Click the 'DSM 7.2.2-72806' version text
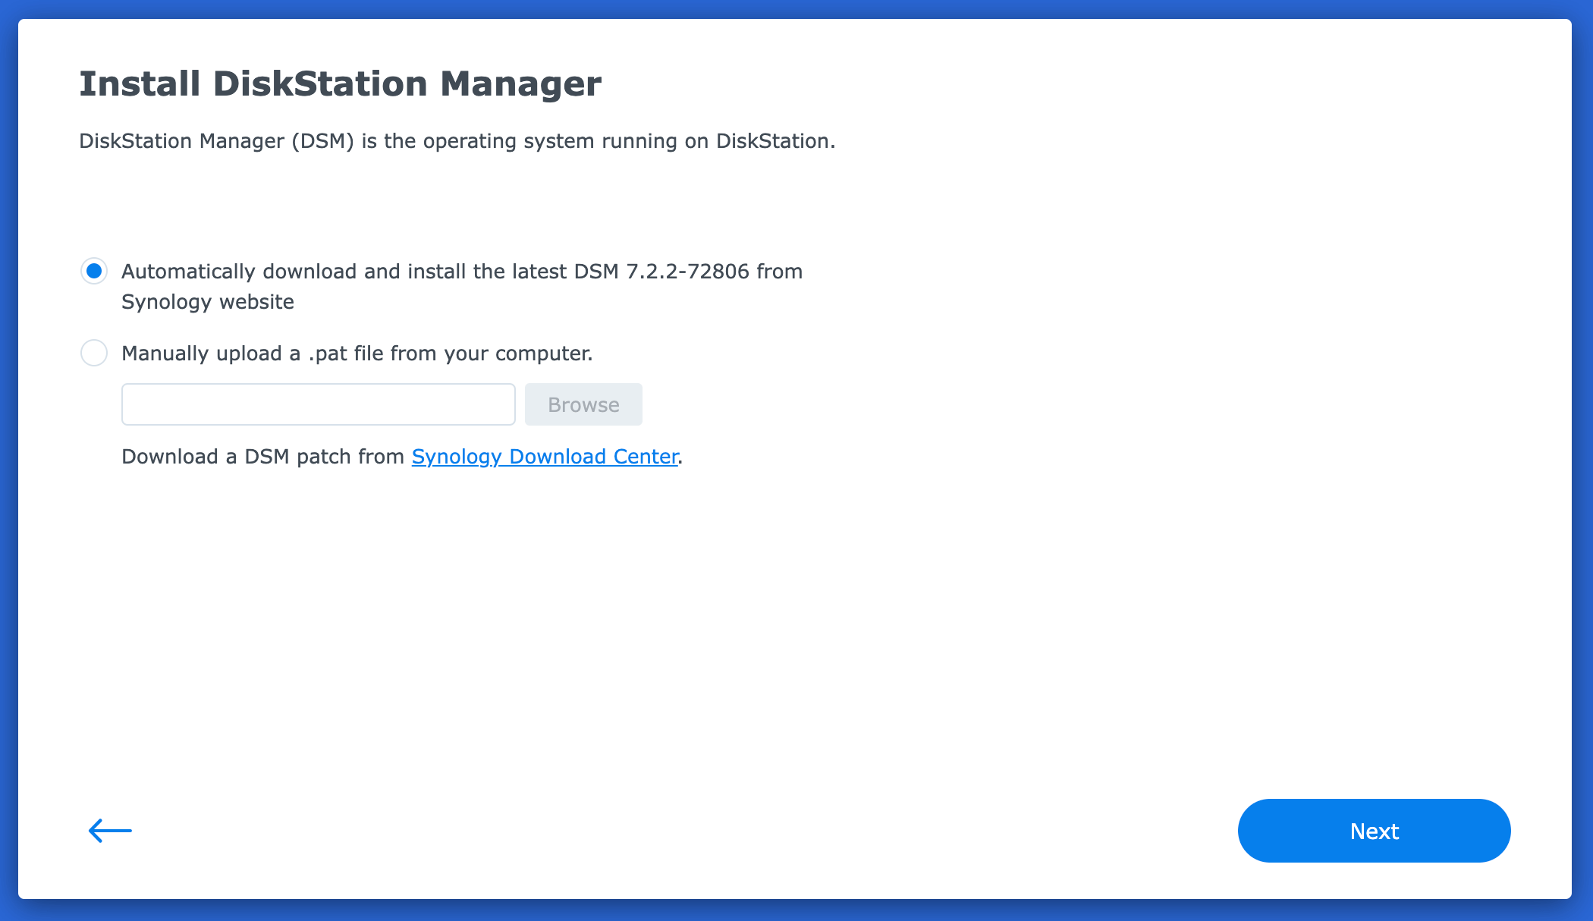The width and height of the screenshot is (1593, 921). click(661, 272)
